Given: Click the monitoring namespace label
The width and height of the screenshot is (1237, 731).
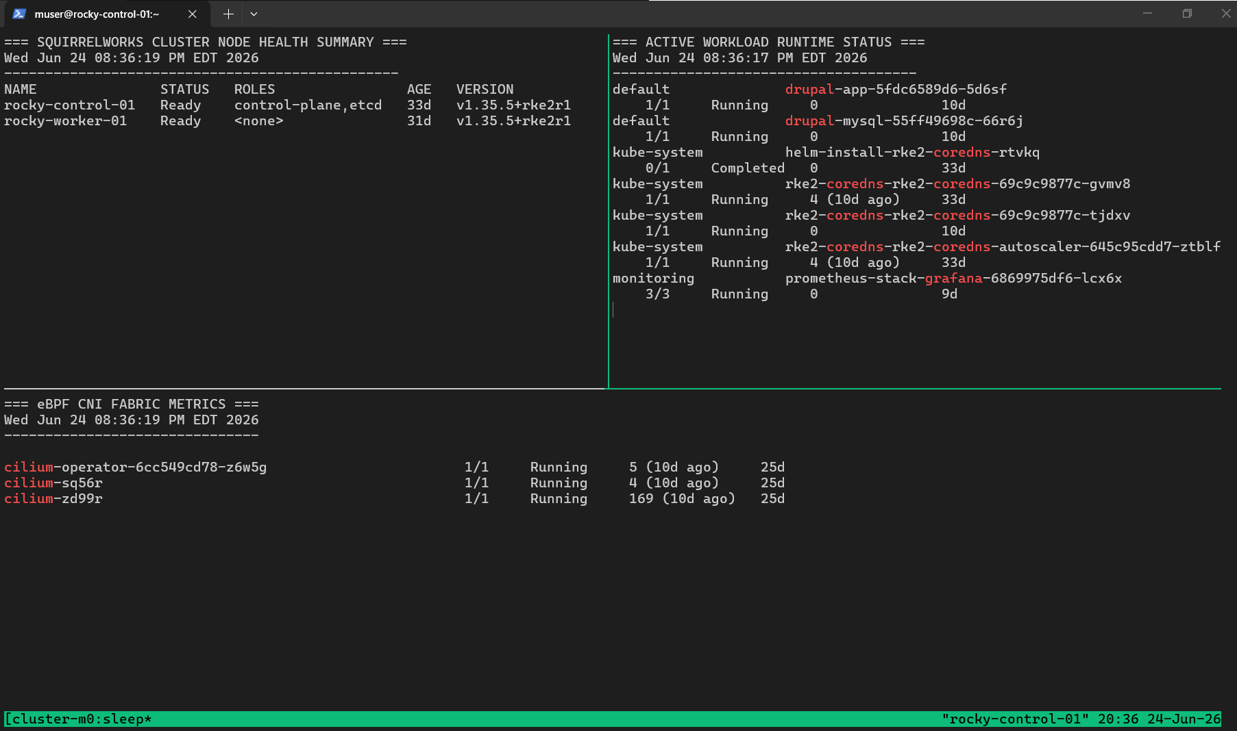Looking at the screenshot, I should [x=654, y=279].
